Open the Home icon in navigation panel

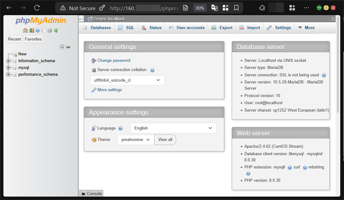(26, 30)
